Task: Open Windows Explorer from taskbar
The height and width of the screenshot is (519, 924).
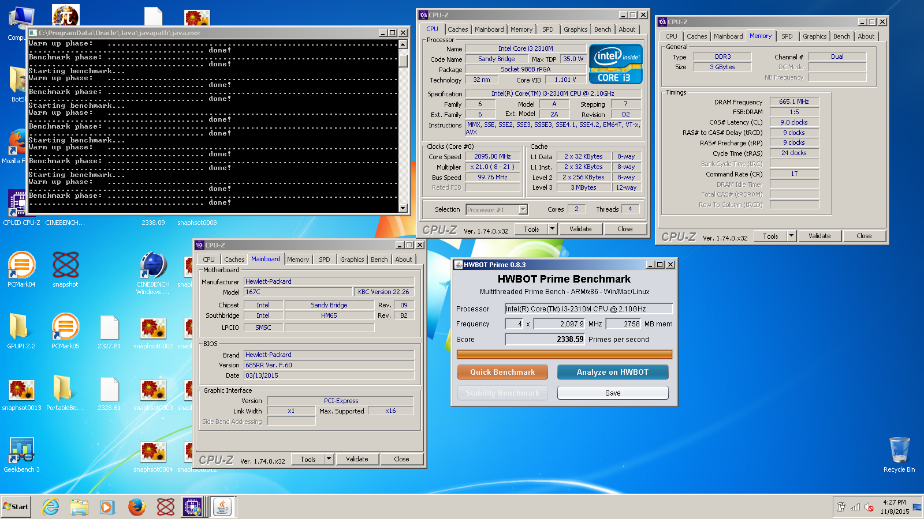Action: coord(79,507)
